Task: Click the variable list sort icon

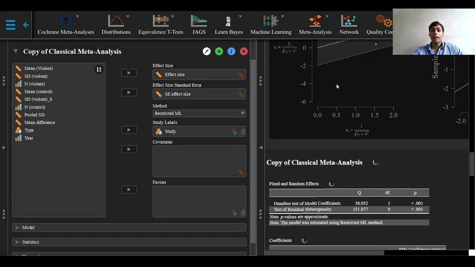Action: (x=99, y=69)
